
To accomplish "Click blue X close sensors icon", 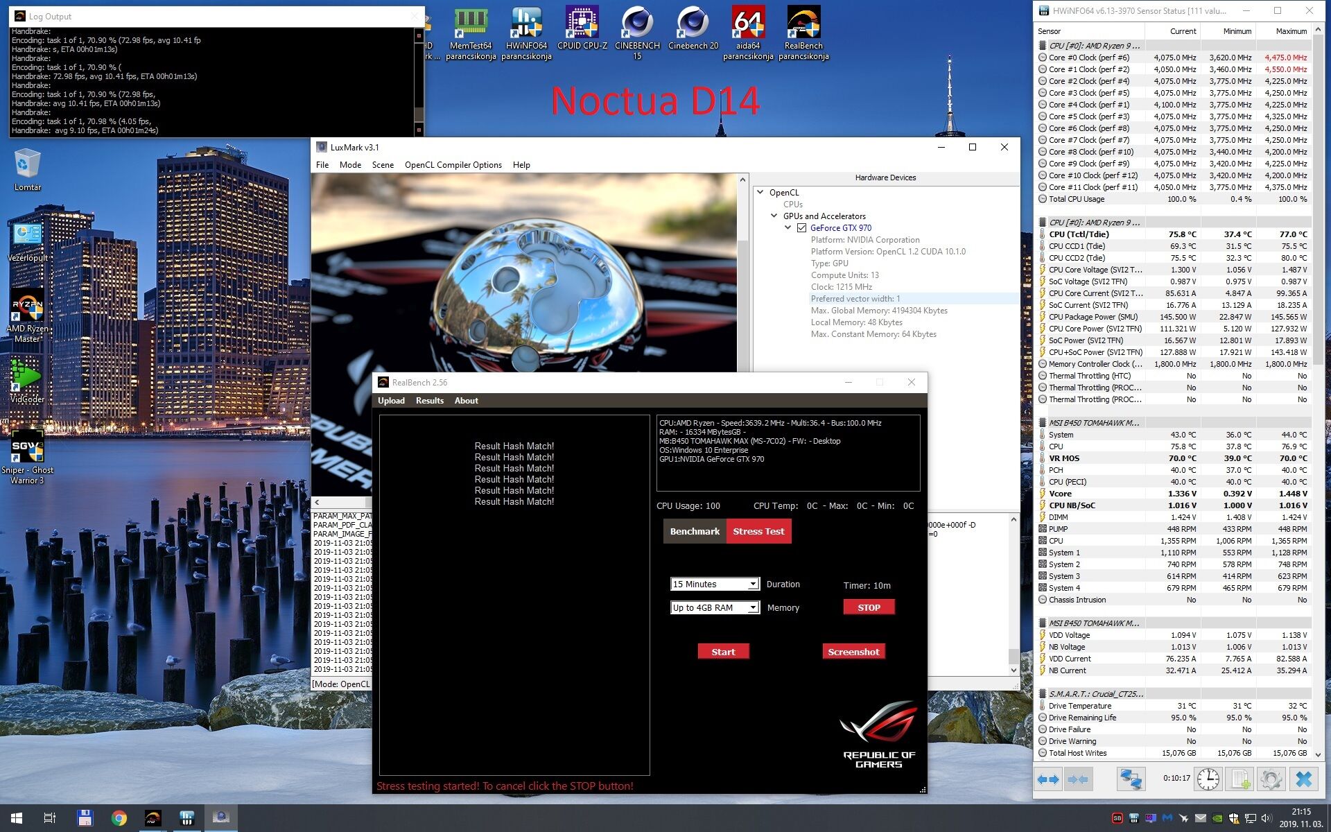I will [1303, 779].
